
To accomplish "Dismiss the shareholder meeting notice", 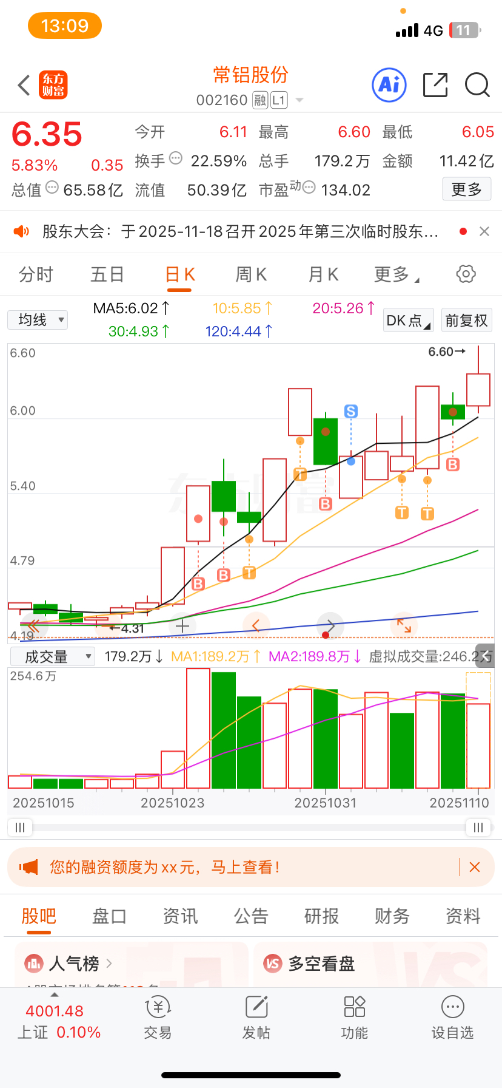I will (484, 231).
